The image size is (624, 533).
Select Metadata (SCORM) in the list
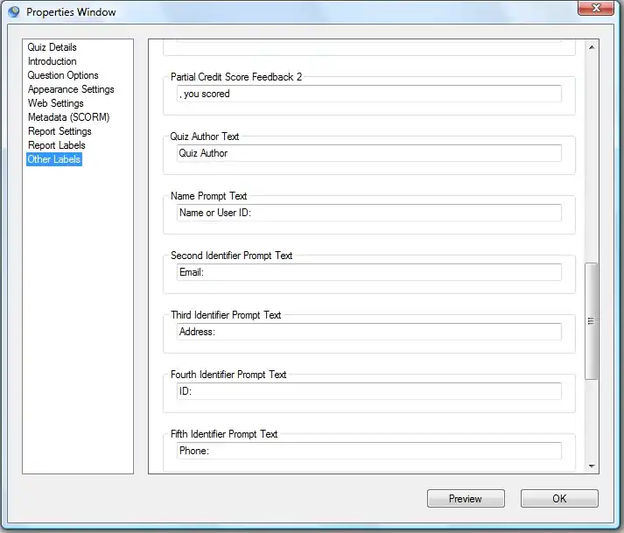[68, 117]
